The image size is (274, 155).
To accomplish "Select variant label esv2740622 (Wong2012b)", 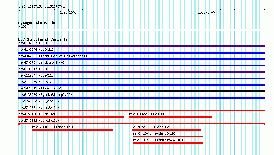I will click(x=39, y=121).
